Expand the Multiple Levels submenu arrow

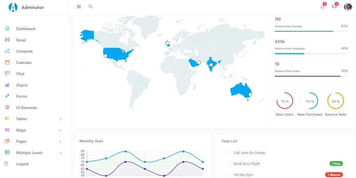coord(60,153)
